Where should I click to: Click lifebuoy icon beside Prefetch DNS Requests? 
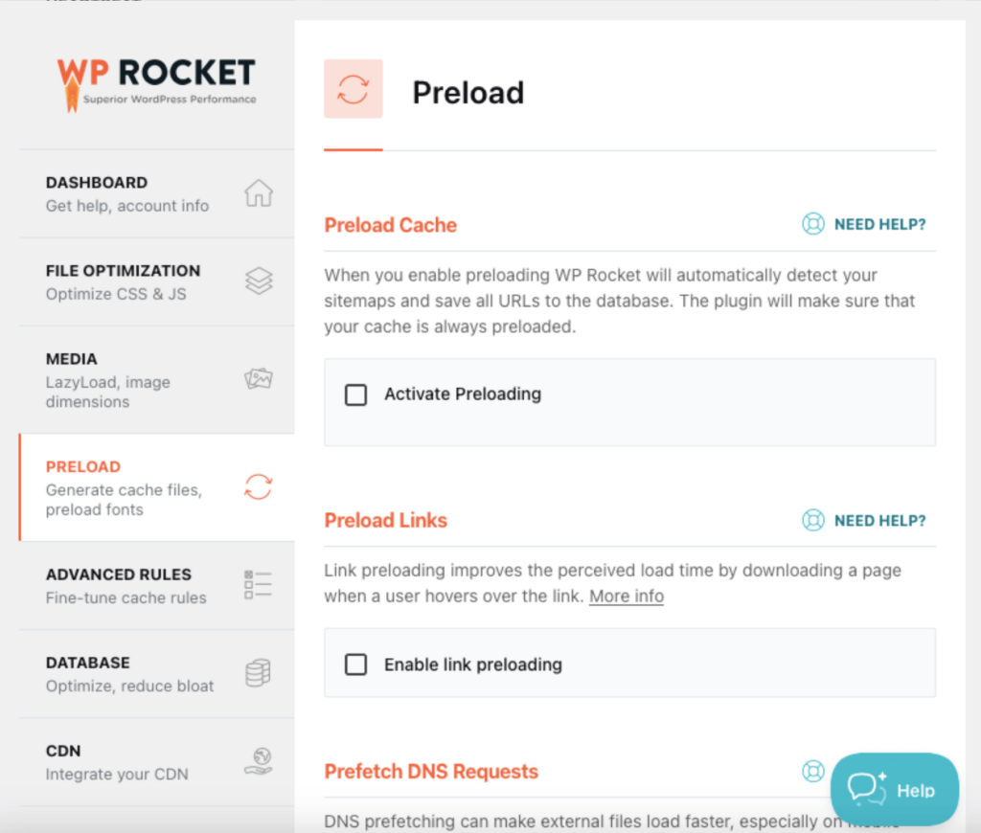pos(812,771)
